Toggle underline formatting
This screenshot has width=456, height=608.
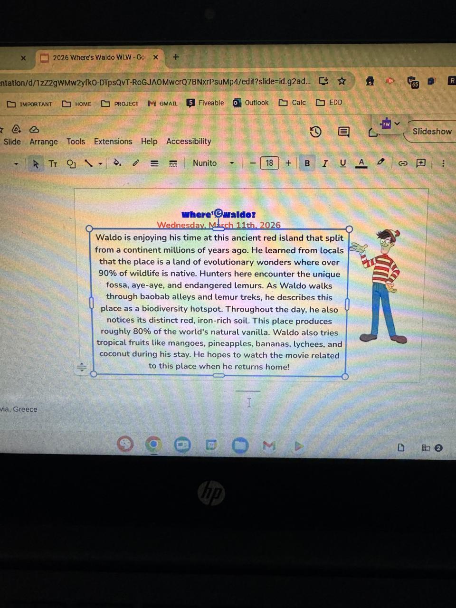pos(343,163)
